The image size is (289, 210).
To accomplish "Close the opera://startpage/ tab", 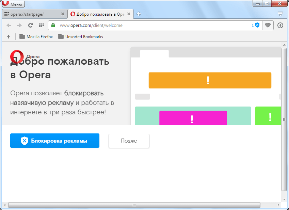I will tap(62, 14).
